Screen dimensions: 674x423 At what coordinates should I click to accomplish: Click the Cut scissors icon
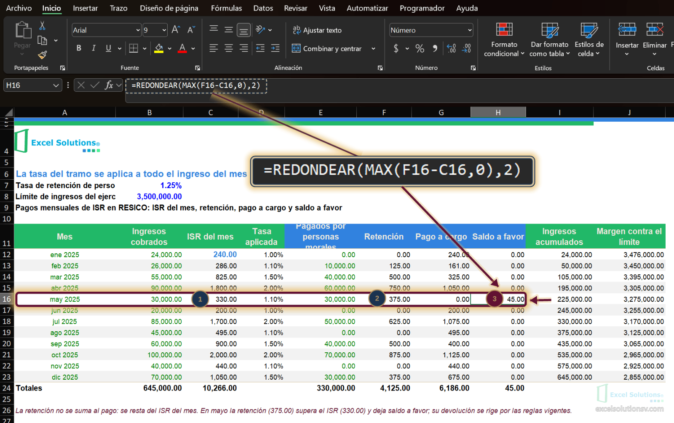coord(42,26)
